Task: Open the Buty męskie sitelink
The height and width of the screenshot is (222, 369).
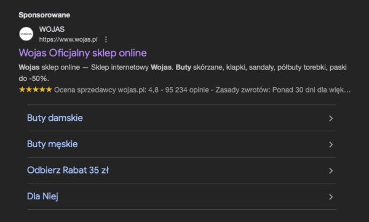Action: (181, 144)
